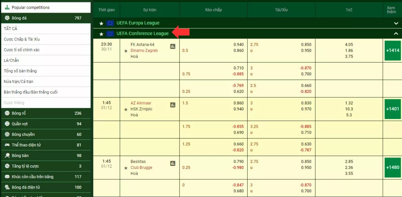The width and height of the screenshot is (402, 197).
Task: Bet handicap odds -0.769 in Astana match
Action: click(238, 86)
